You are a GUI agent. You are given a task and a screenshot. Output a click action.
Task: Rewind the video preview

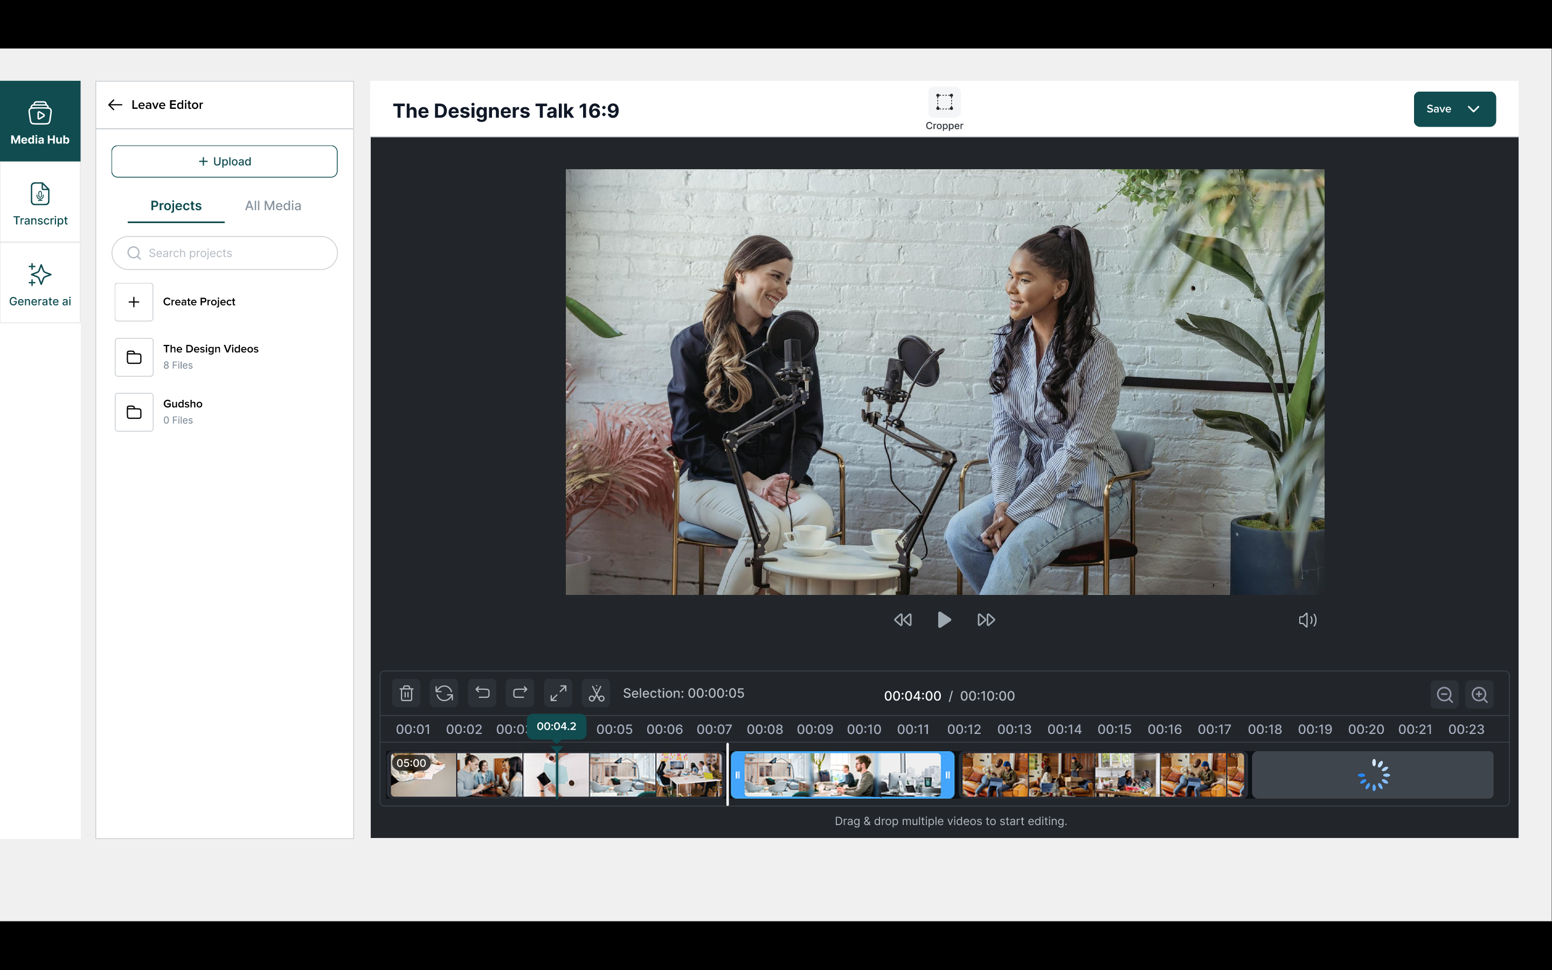click(902, 620)
